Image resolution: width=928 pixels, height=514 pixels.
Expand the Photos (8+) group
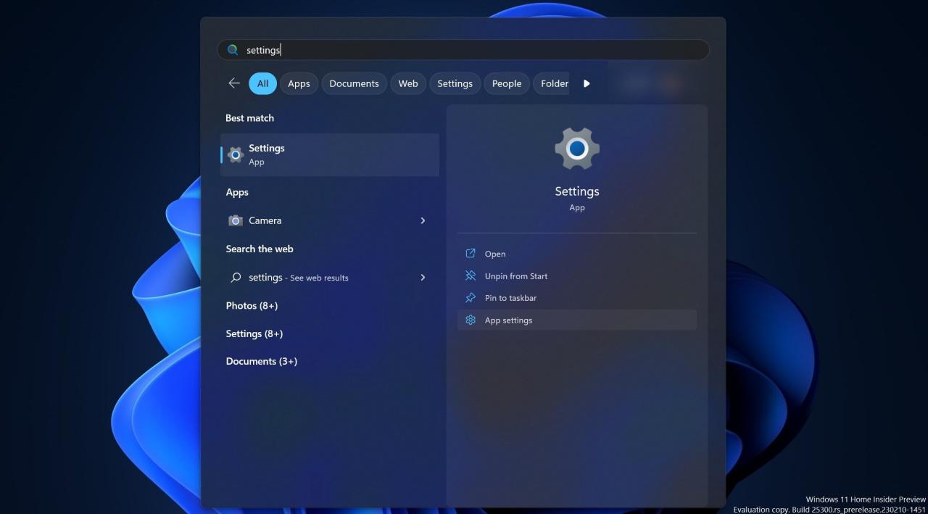(x=252, y=306)
